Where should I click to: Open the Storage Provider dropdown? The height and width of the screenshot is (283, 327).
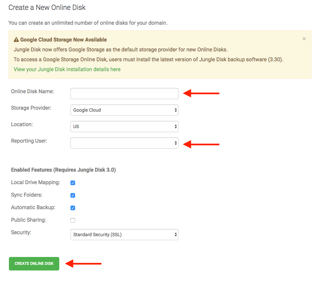(x=124, y=110)
